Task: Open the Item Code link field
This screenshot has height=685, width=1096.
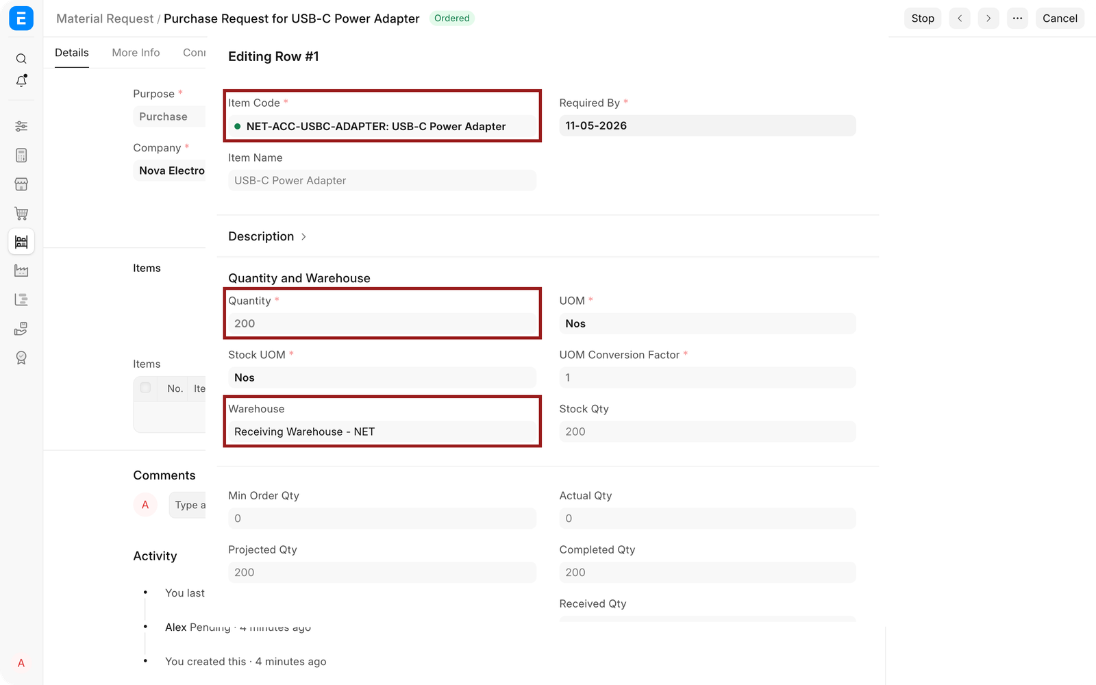Action: tap(382, 126)
